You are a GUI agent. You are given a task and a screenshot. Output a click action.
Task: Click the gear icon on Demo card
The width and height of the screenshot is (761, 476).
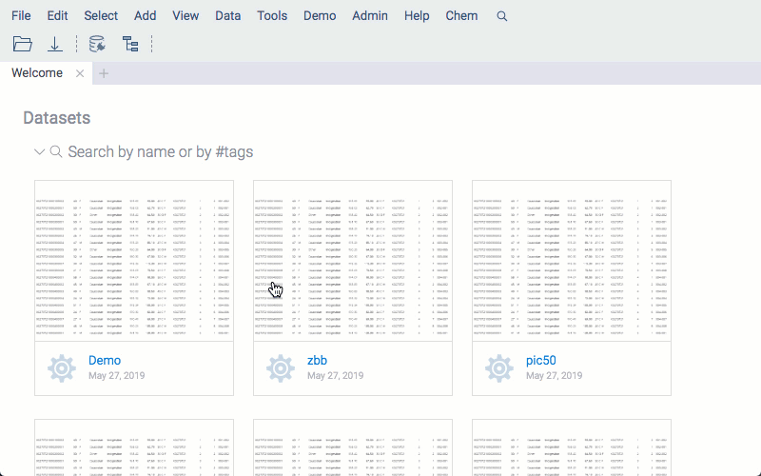click(x=62, y=367)
